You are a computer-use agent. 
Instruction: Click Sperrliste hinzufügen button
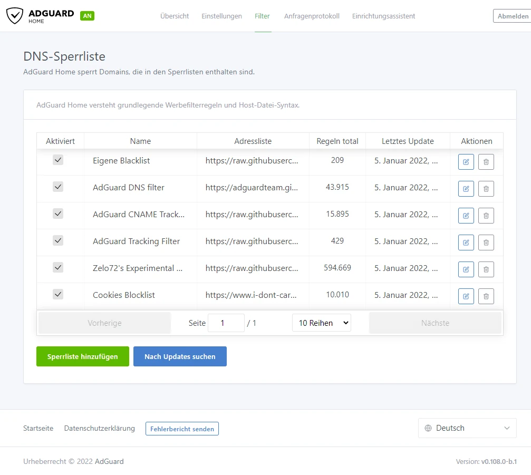(83, 356)
